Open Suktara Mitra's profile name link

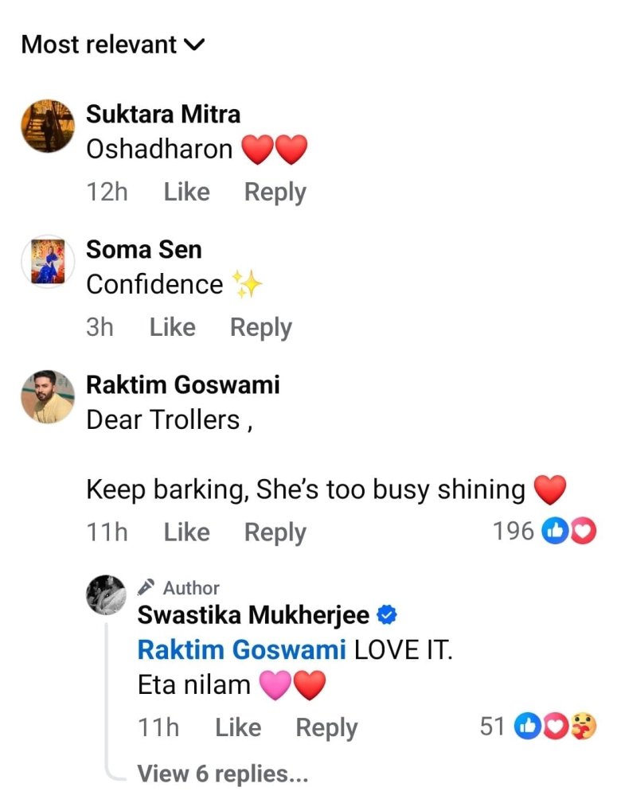[162, 114]
